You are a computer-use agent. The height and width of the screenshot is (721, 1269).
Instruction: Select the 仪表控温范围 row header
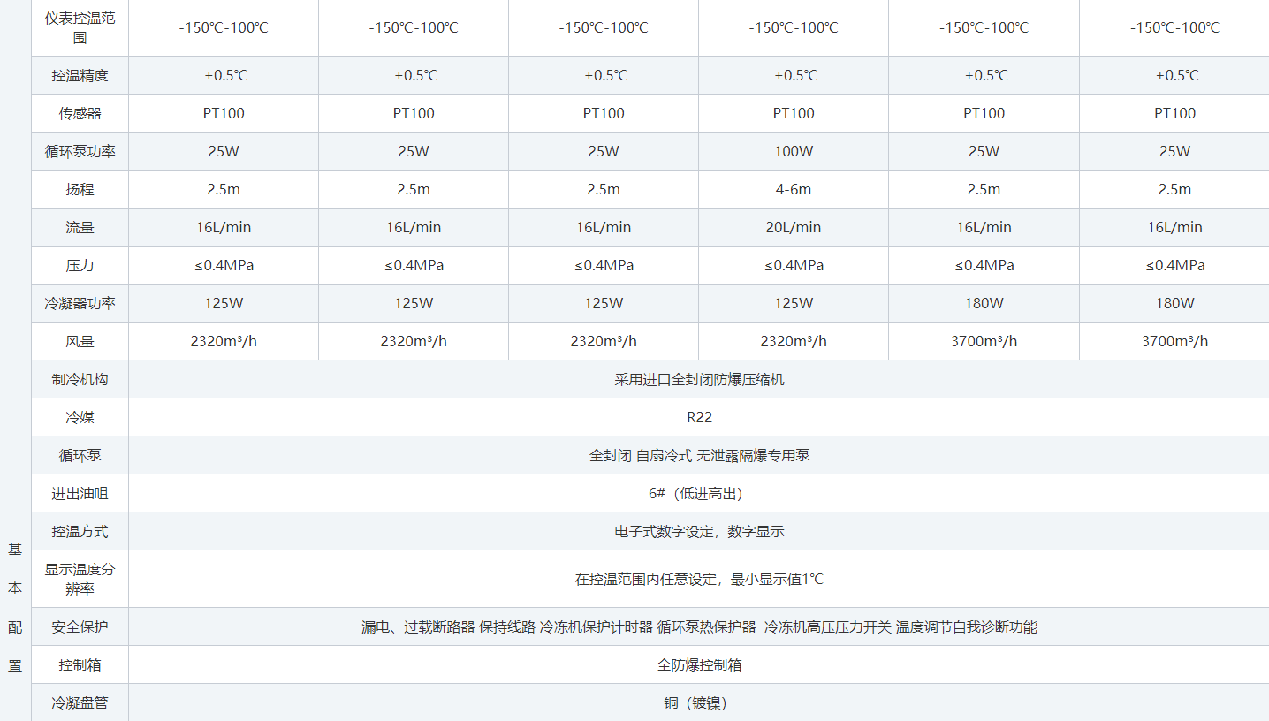tap(80, 27)
